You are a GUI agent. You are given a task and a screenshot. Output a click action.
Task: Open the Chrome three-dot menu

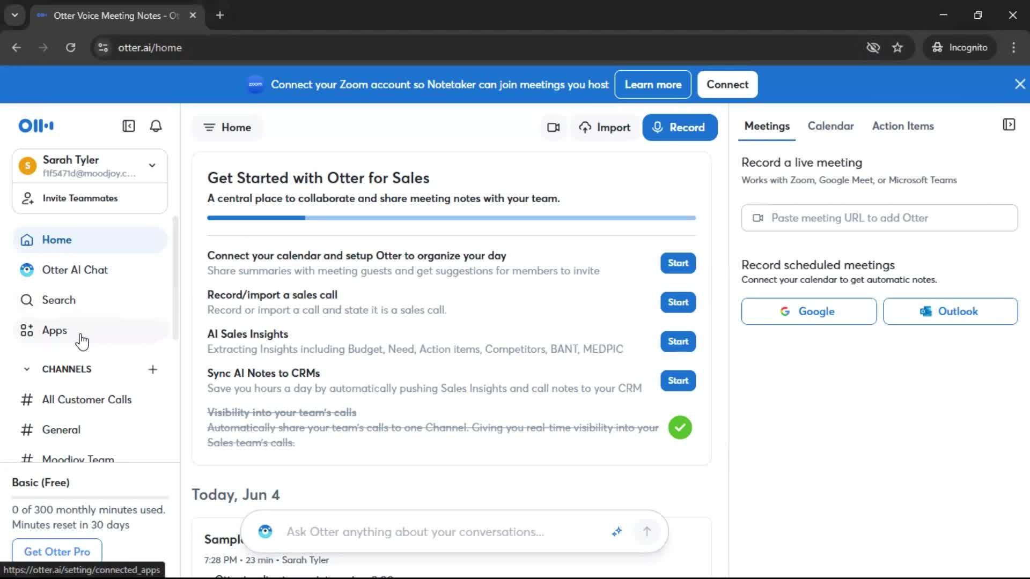coord(1013,48)
